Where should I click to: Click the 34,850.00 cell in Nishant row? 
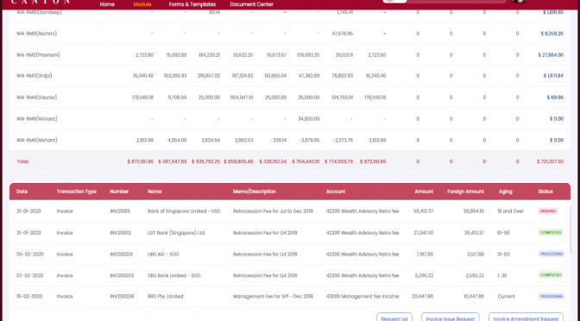(x=308, y=119)
